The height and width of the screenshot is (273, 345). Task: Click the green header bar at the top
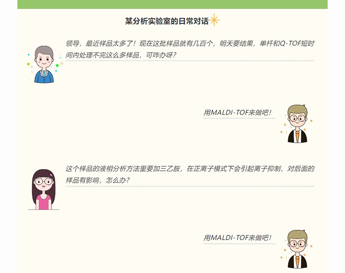(172, 4)
